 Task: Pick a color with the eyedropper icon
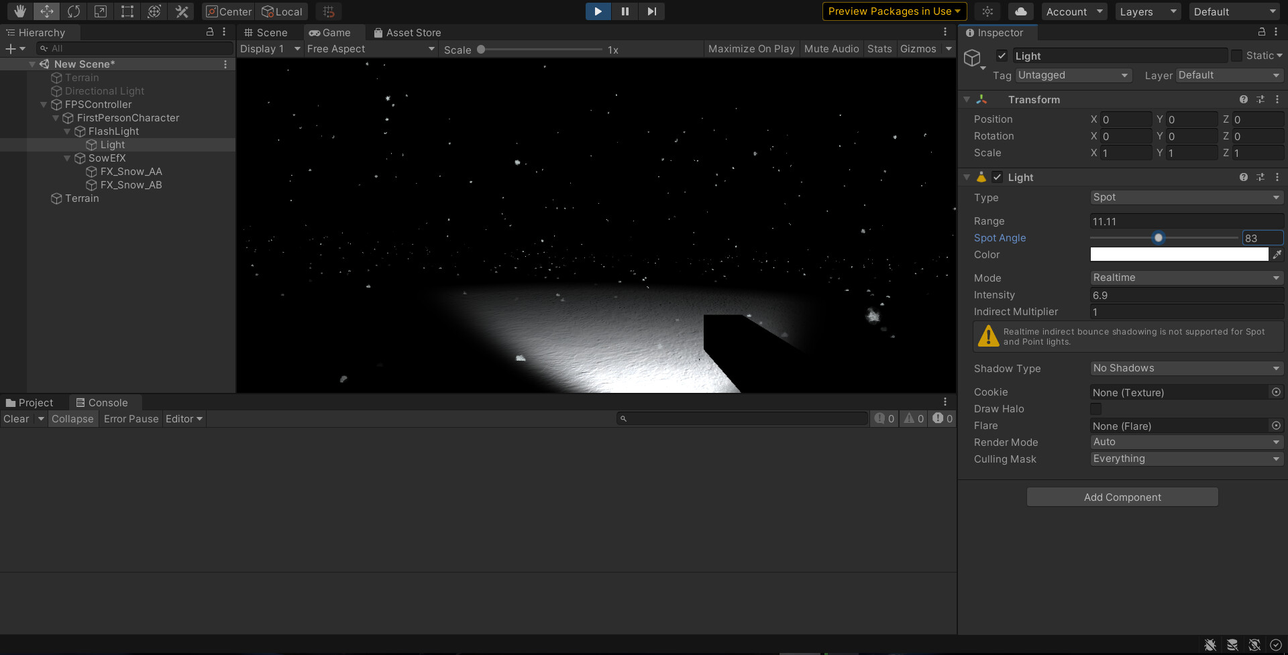pos(1277,254)
